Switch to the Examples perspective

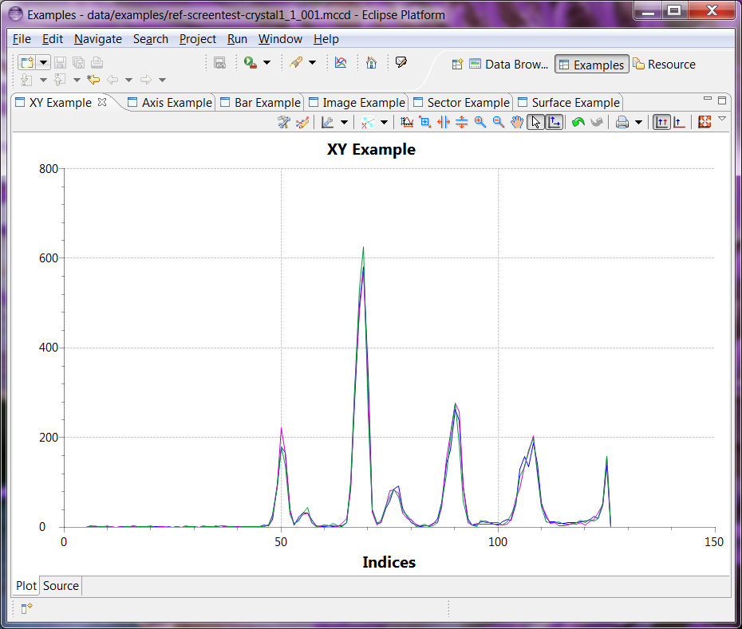point(591,65)
